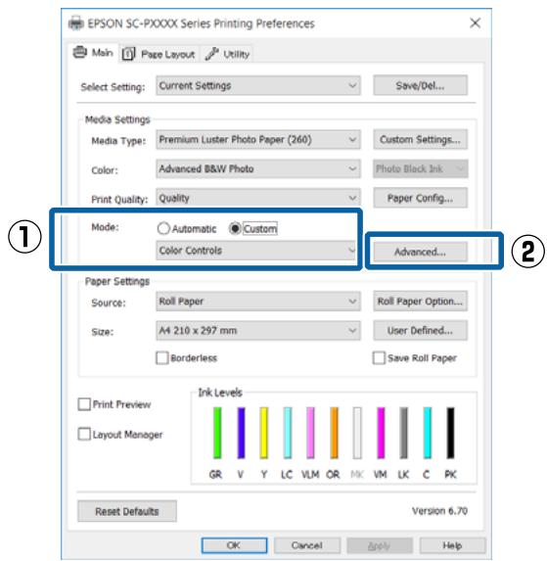Click the Media Settings group label
Viewport: 547px width, 561px height.
pyautogui.click(x=117, y=119)
